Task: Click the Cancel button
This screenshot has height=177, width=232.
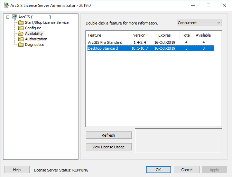Action: click(187, 170)
